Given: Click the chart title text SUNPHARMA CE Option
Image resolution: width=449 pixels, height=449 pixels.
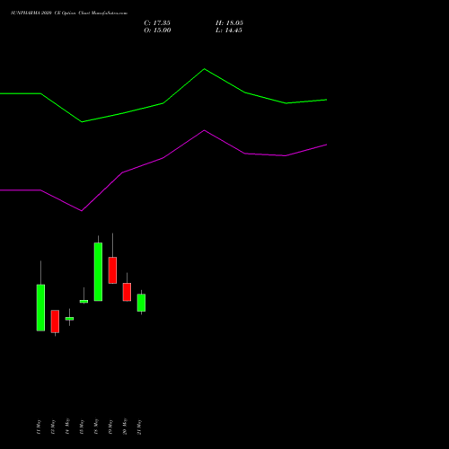Looking at the screenshot, I should 69,13.
